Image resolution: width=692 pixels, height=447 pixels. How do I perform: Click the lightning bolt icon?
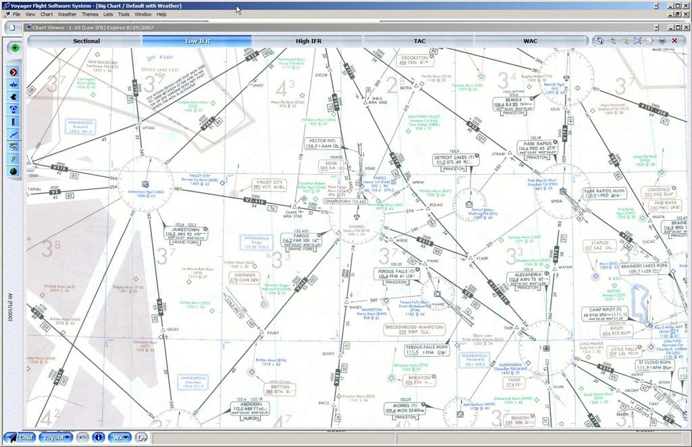(14, 159)
